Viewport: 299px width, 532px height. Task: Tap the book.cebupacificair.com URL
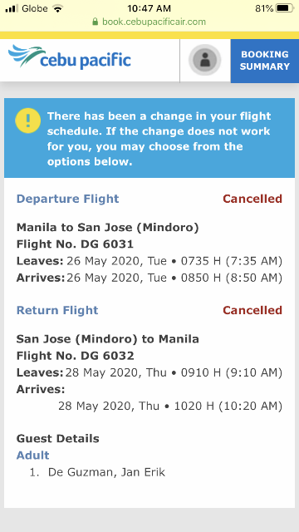tap(154, 22)
